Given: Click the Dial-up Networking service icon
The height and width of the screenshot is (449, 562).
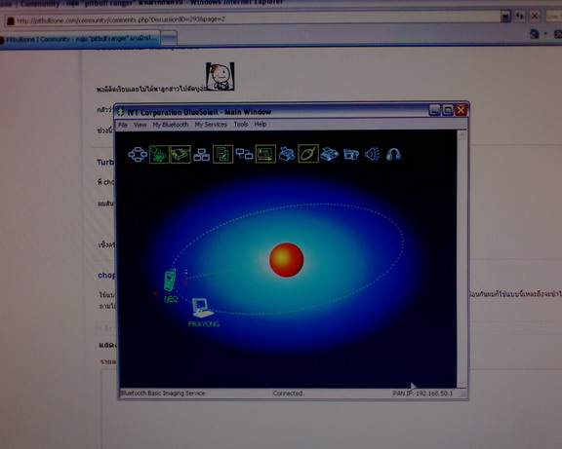Looking at the screenshot, I should [x=159, y=155].
